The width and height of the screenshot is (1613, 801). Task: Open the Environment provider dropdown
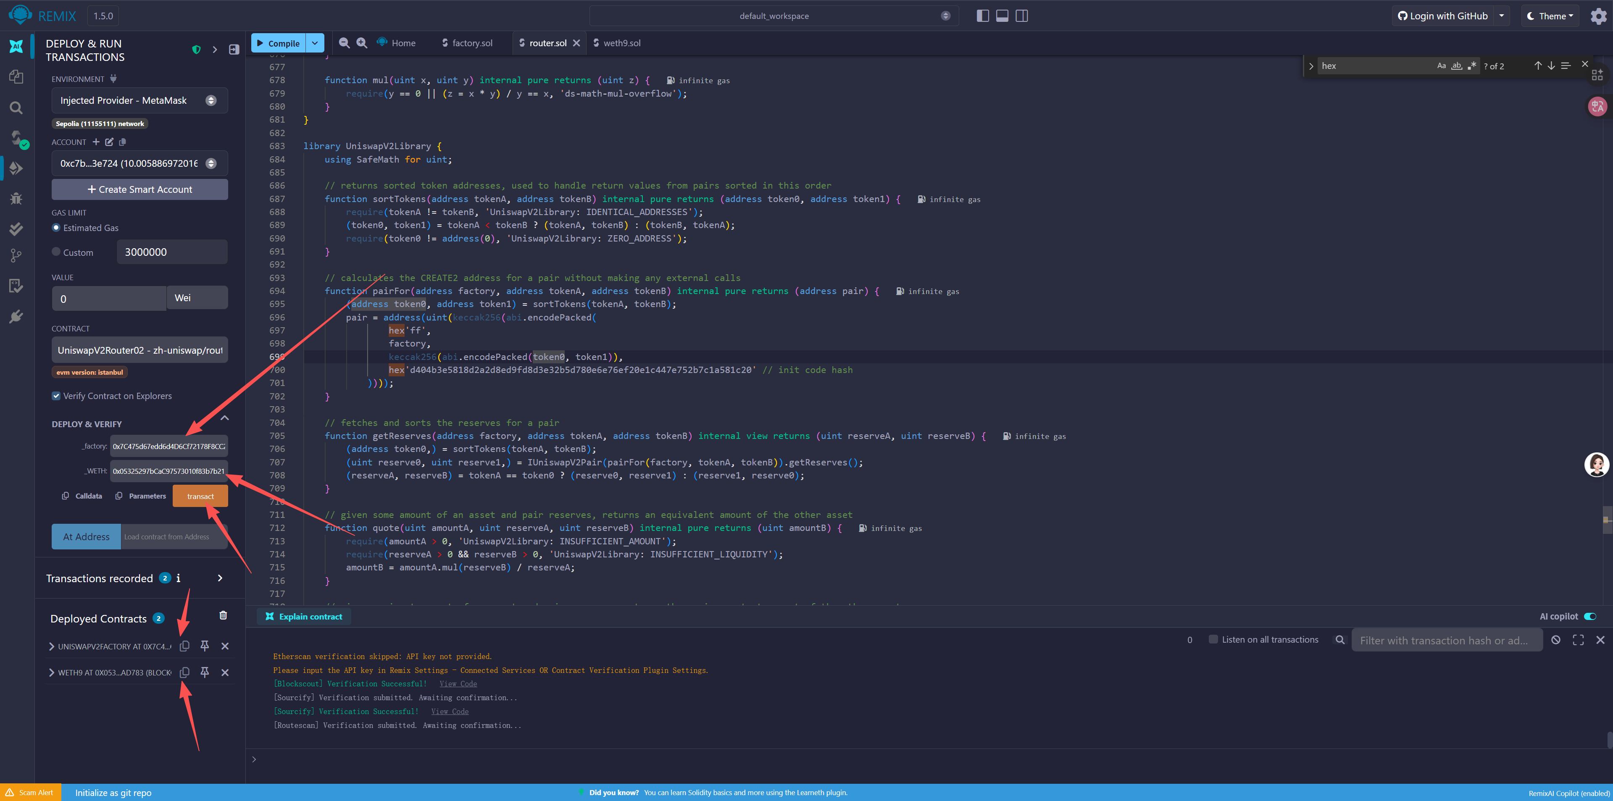139,100
